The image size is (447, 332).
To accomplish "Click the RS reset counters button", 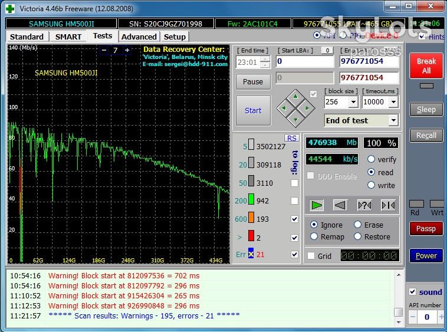I will [292, 138].
